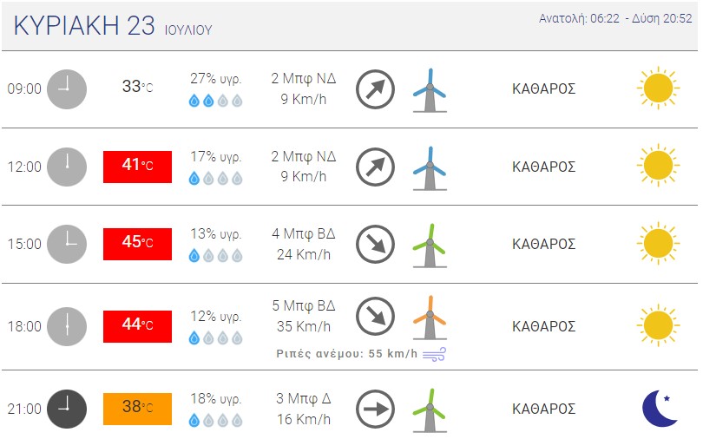This screenshot has width=703, height=439.
Task: Click the red 41°C temperature box
Action: pos(138,167)
